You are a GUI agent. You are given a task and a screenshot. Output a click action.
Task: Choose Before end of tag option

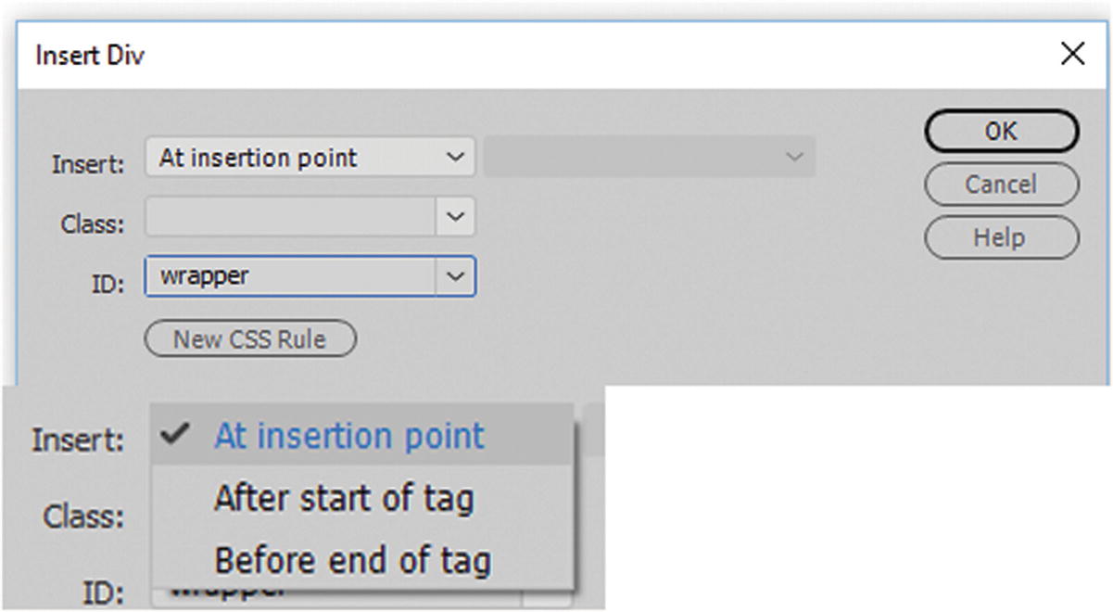tap(355, 558)
